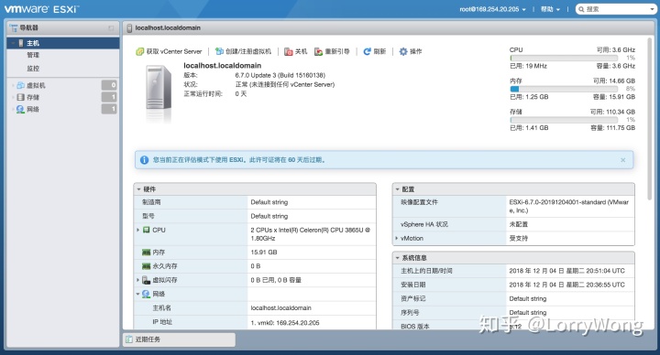The width and height of the screenshot is (660, 355).
Task: Click the 网络 globe icon in hardware panel
Action: [x=146, y=294]
